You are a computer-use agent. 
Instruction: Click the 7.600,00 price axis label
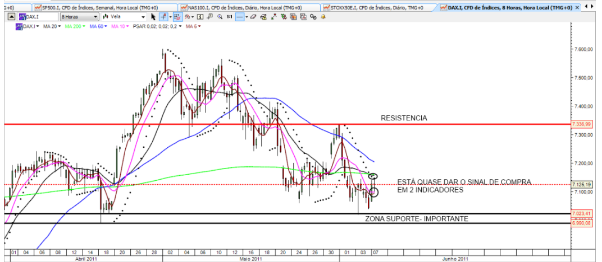tap(584, 49)
